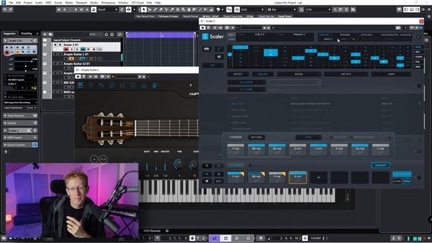
Task: Click the guitar view icon in Scaler
Action: (x=219, y=49)
